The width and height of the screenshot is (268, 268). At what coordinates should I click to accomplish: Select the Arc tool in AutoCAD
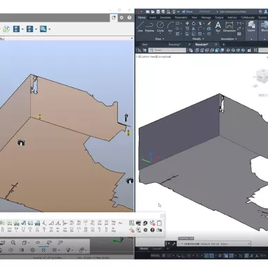click(x=170, y=27)
